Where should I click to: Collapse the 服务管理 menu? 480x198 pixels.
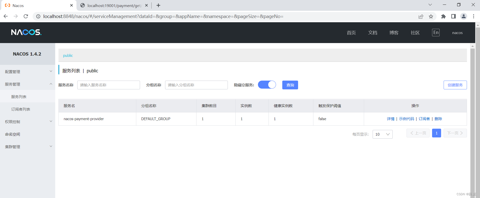click(x=28, y=84)
